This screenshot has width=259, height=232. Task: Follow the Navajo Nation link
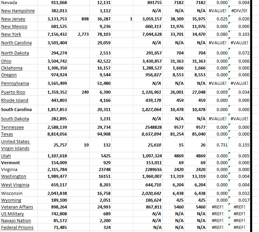16,221
